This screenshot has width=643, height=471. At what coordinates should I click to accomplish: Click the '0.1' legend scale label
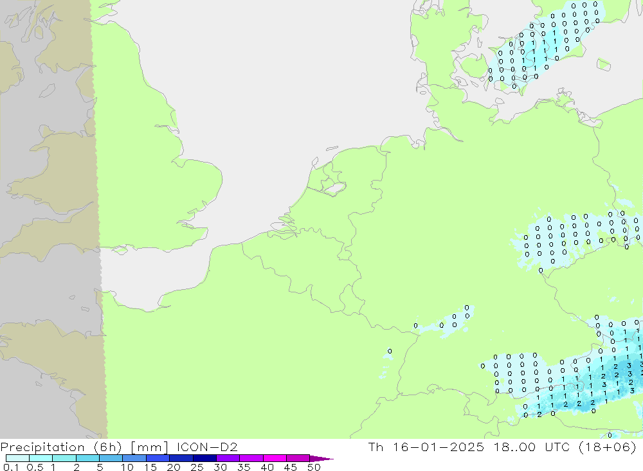pyautogui.click(x=10, y=467)
